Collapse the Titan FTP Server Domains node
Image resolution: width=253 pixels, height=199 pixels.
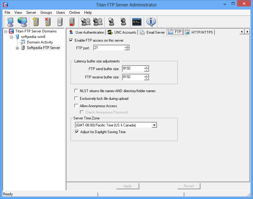pos(6,32)
